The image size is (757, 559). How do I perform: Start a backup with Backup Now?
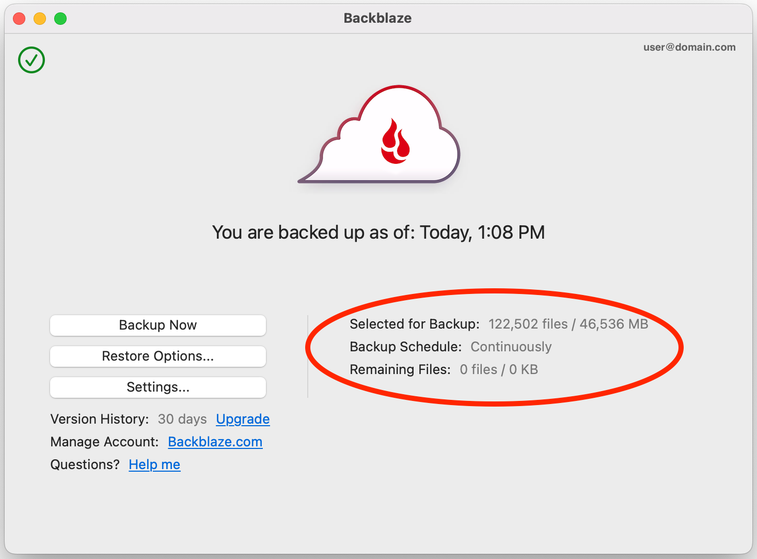pos(158,325)
